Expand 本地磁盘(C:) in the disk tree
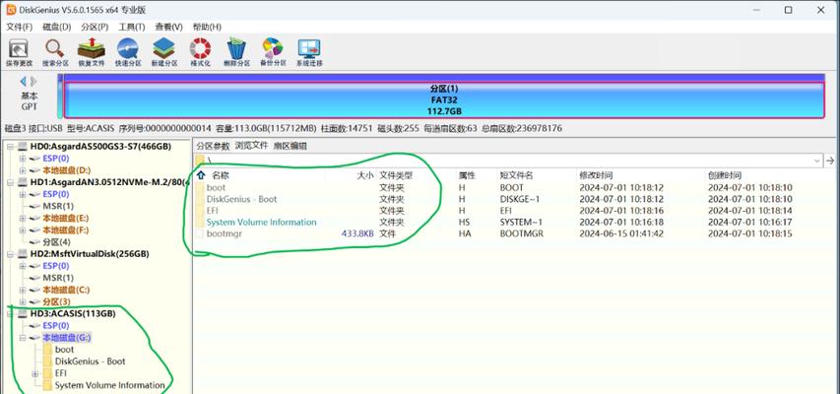This screenshot has height=394, width=840. [x=23, y=290]
